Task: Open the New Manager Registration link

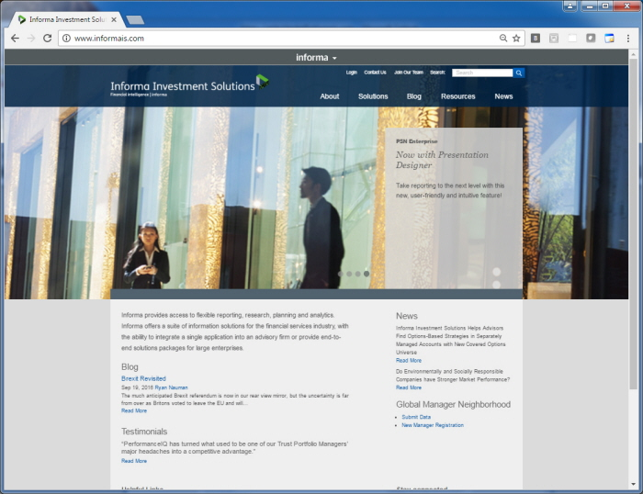Action: tap(433, 425)
